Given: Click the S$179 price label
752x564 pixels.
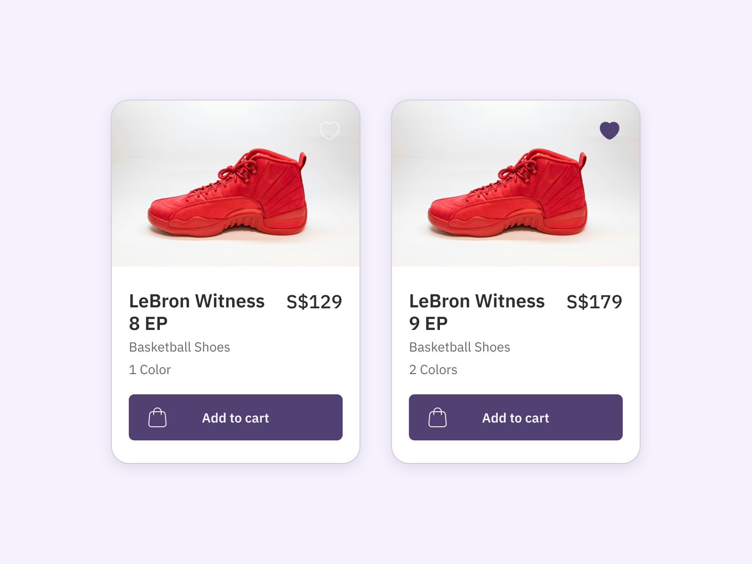Looking at the screenshot, I should pos(594,302).
